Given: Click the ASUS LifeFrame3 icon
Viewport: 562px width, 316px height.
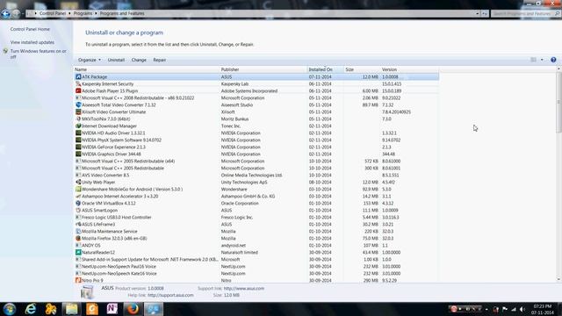Looking at the screenshot, I should 78,225.
